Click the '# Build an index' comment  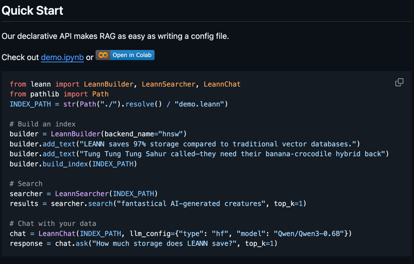(43, 124)
